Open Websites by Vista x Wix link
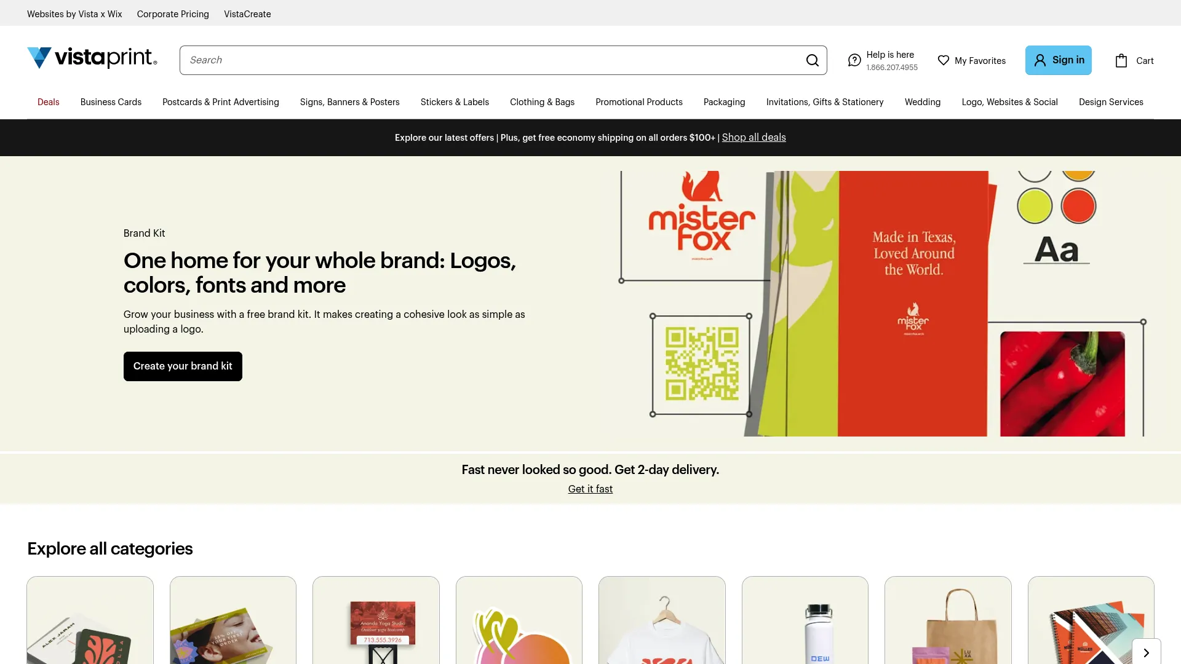 coord(74,14)
